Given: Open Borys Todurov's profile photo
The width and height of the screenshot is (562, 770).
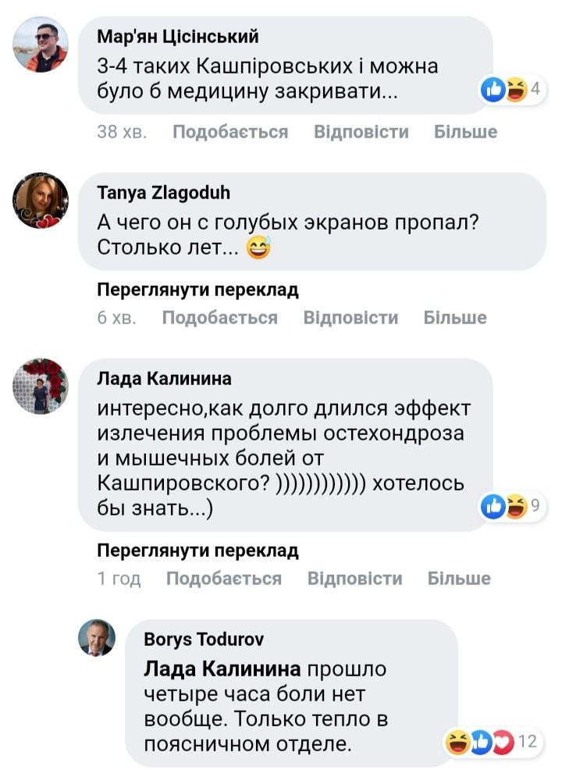Looking at the screenshot, I should pos(97,639).
